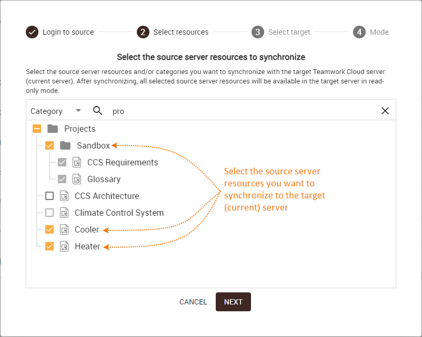
Task: Toggle the Projects root checkbox
Action: (x=37, y=129)
